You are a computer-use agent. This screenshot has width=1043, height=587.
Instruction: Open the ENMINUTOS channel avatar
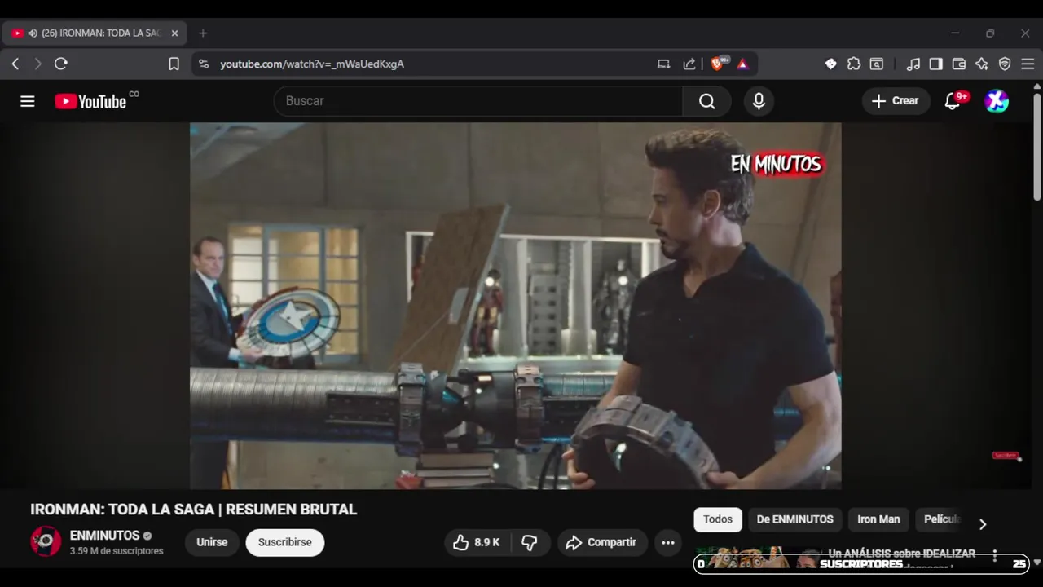(46, 542)
